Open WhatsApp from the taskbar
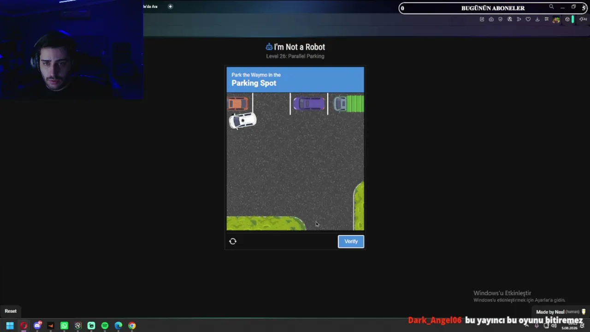The image size is (590, 332). [64, 326]
